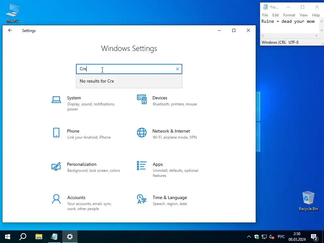Click the Phone category title
This screenshot has height=243, width=324.
(73, 131)
